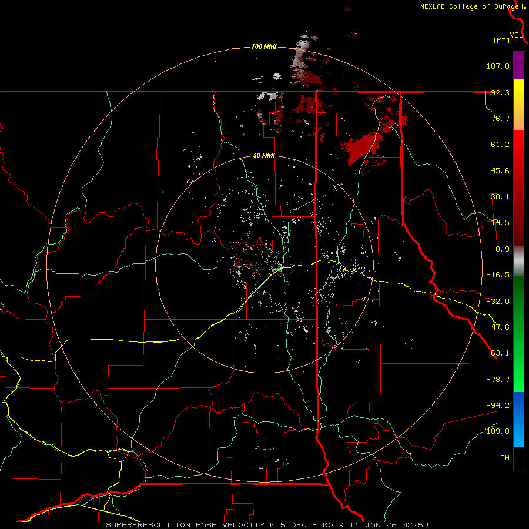Click the -0.9 scale value
The height and width of the screenshot is (529, 529).
500,249
